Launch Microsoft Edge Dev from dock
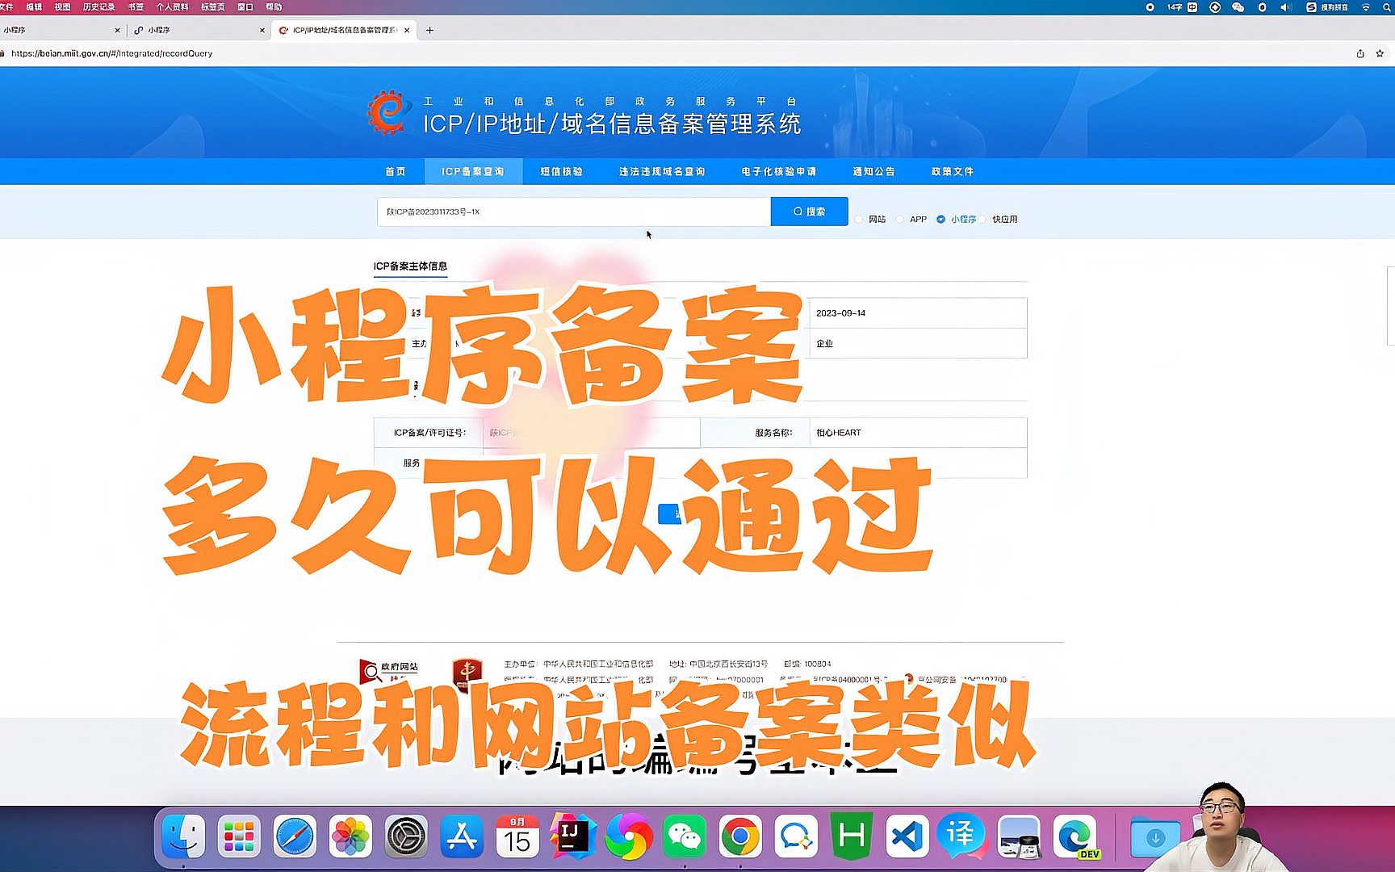Image resolution: width=1395 pixels, height=872 pixels. pyautogui.click(x=1075, y=836)
